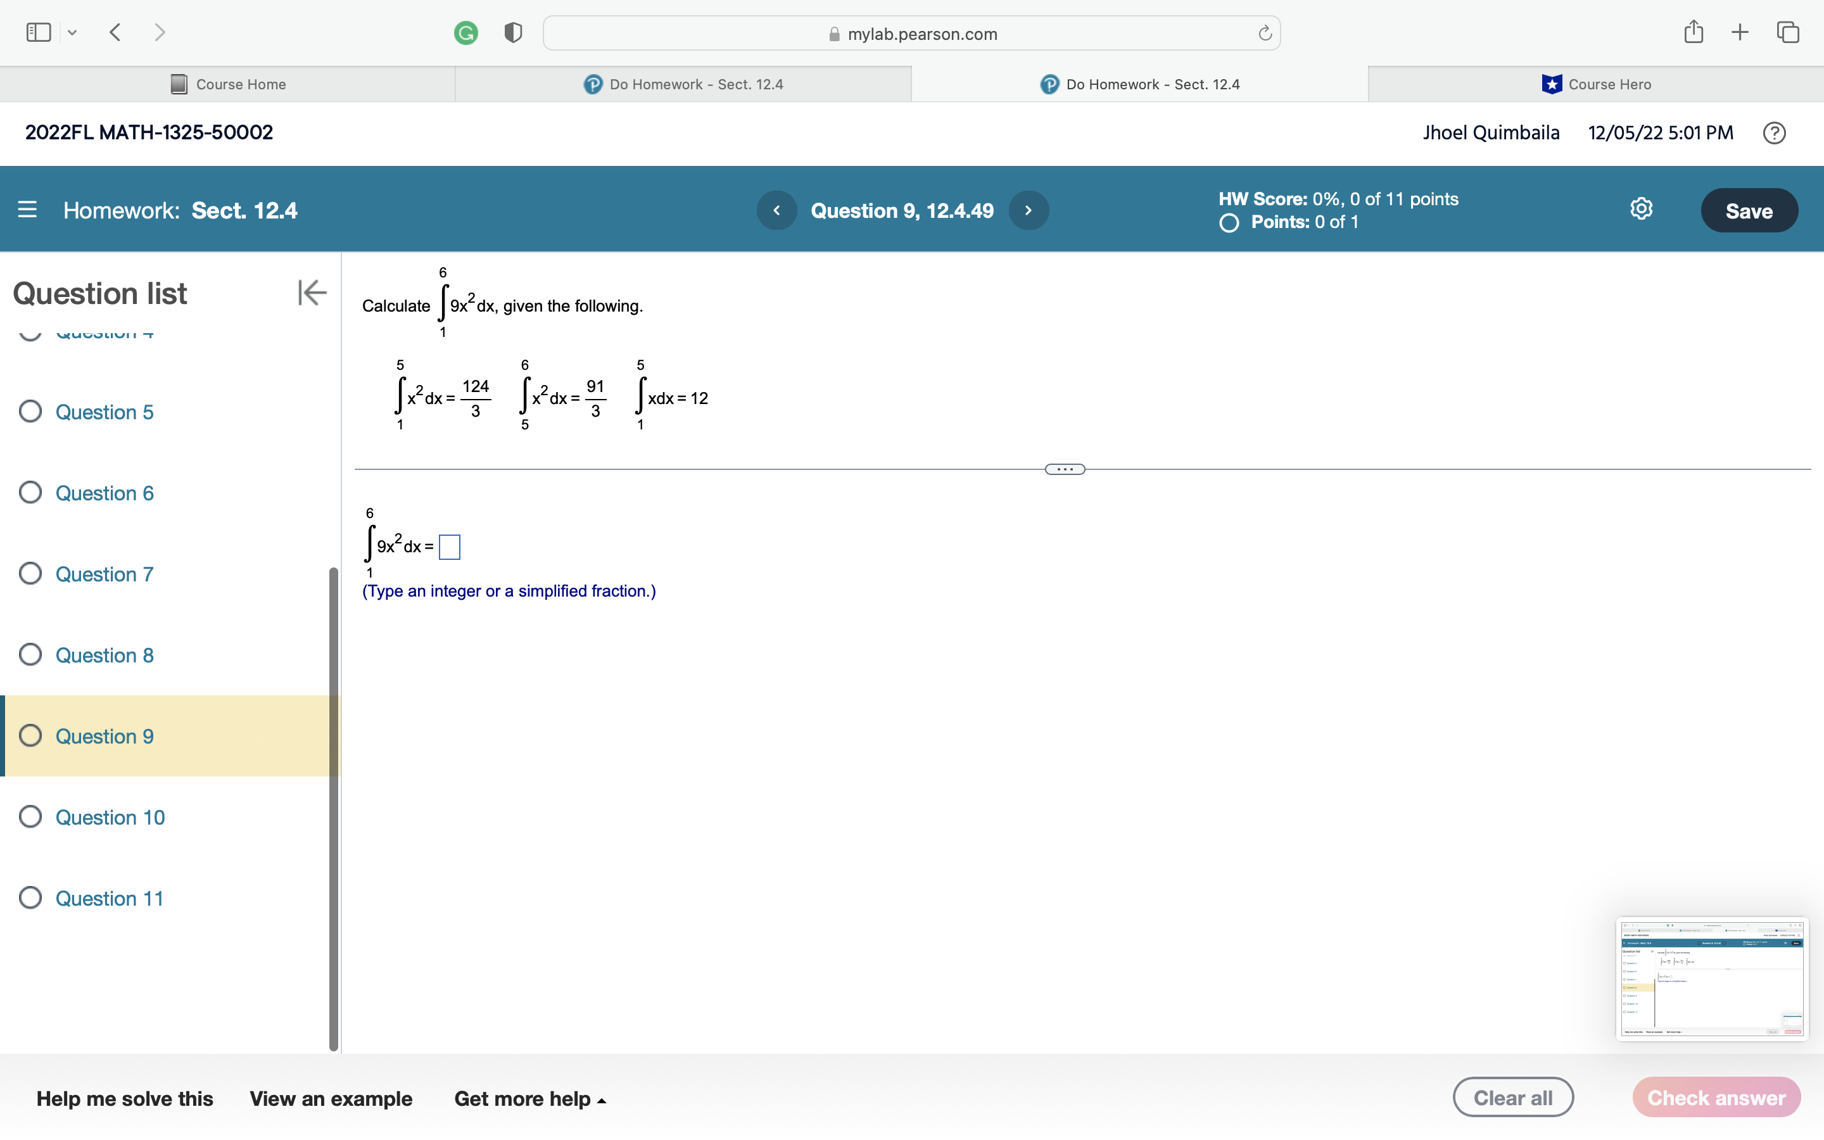Open the help question mark icon

pos(1773,134)
